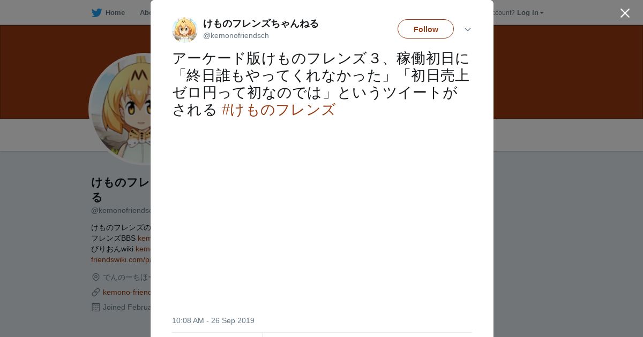Open the friendswiki.com link in bio
The width and height of the screenshot is (643, 337).
[x=121, y=259]
